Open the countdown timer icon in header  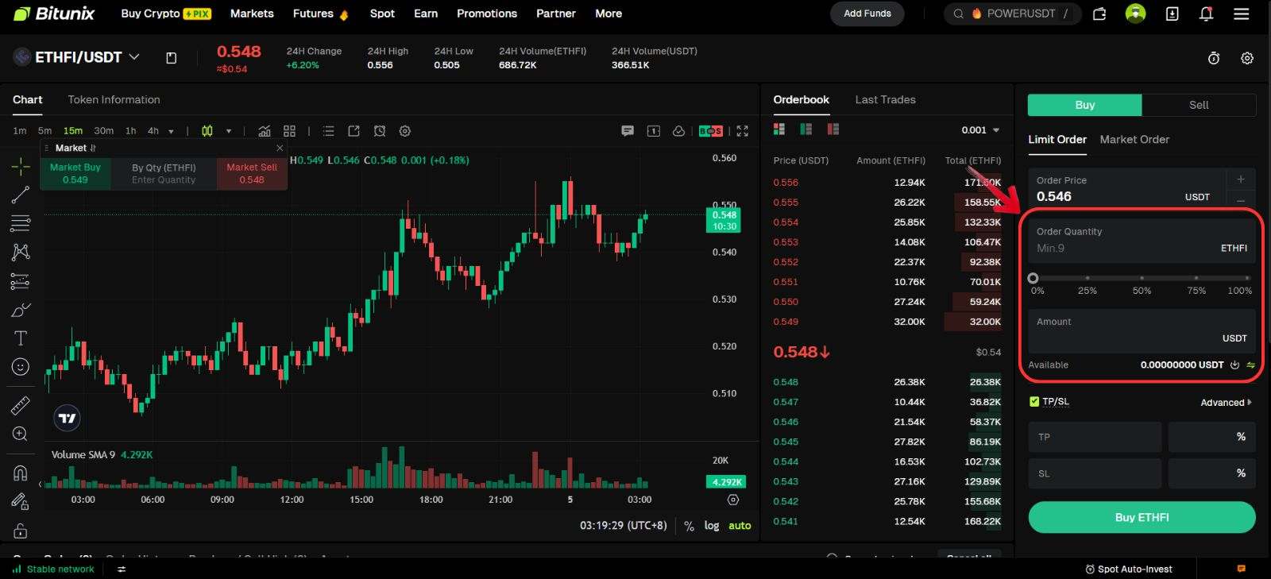(x=1214, y=58)
